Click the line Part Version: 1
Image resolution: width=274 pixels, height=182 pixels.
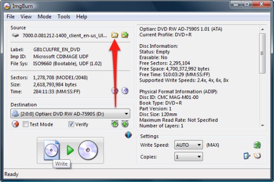(155, 109)
